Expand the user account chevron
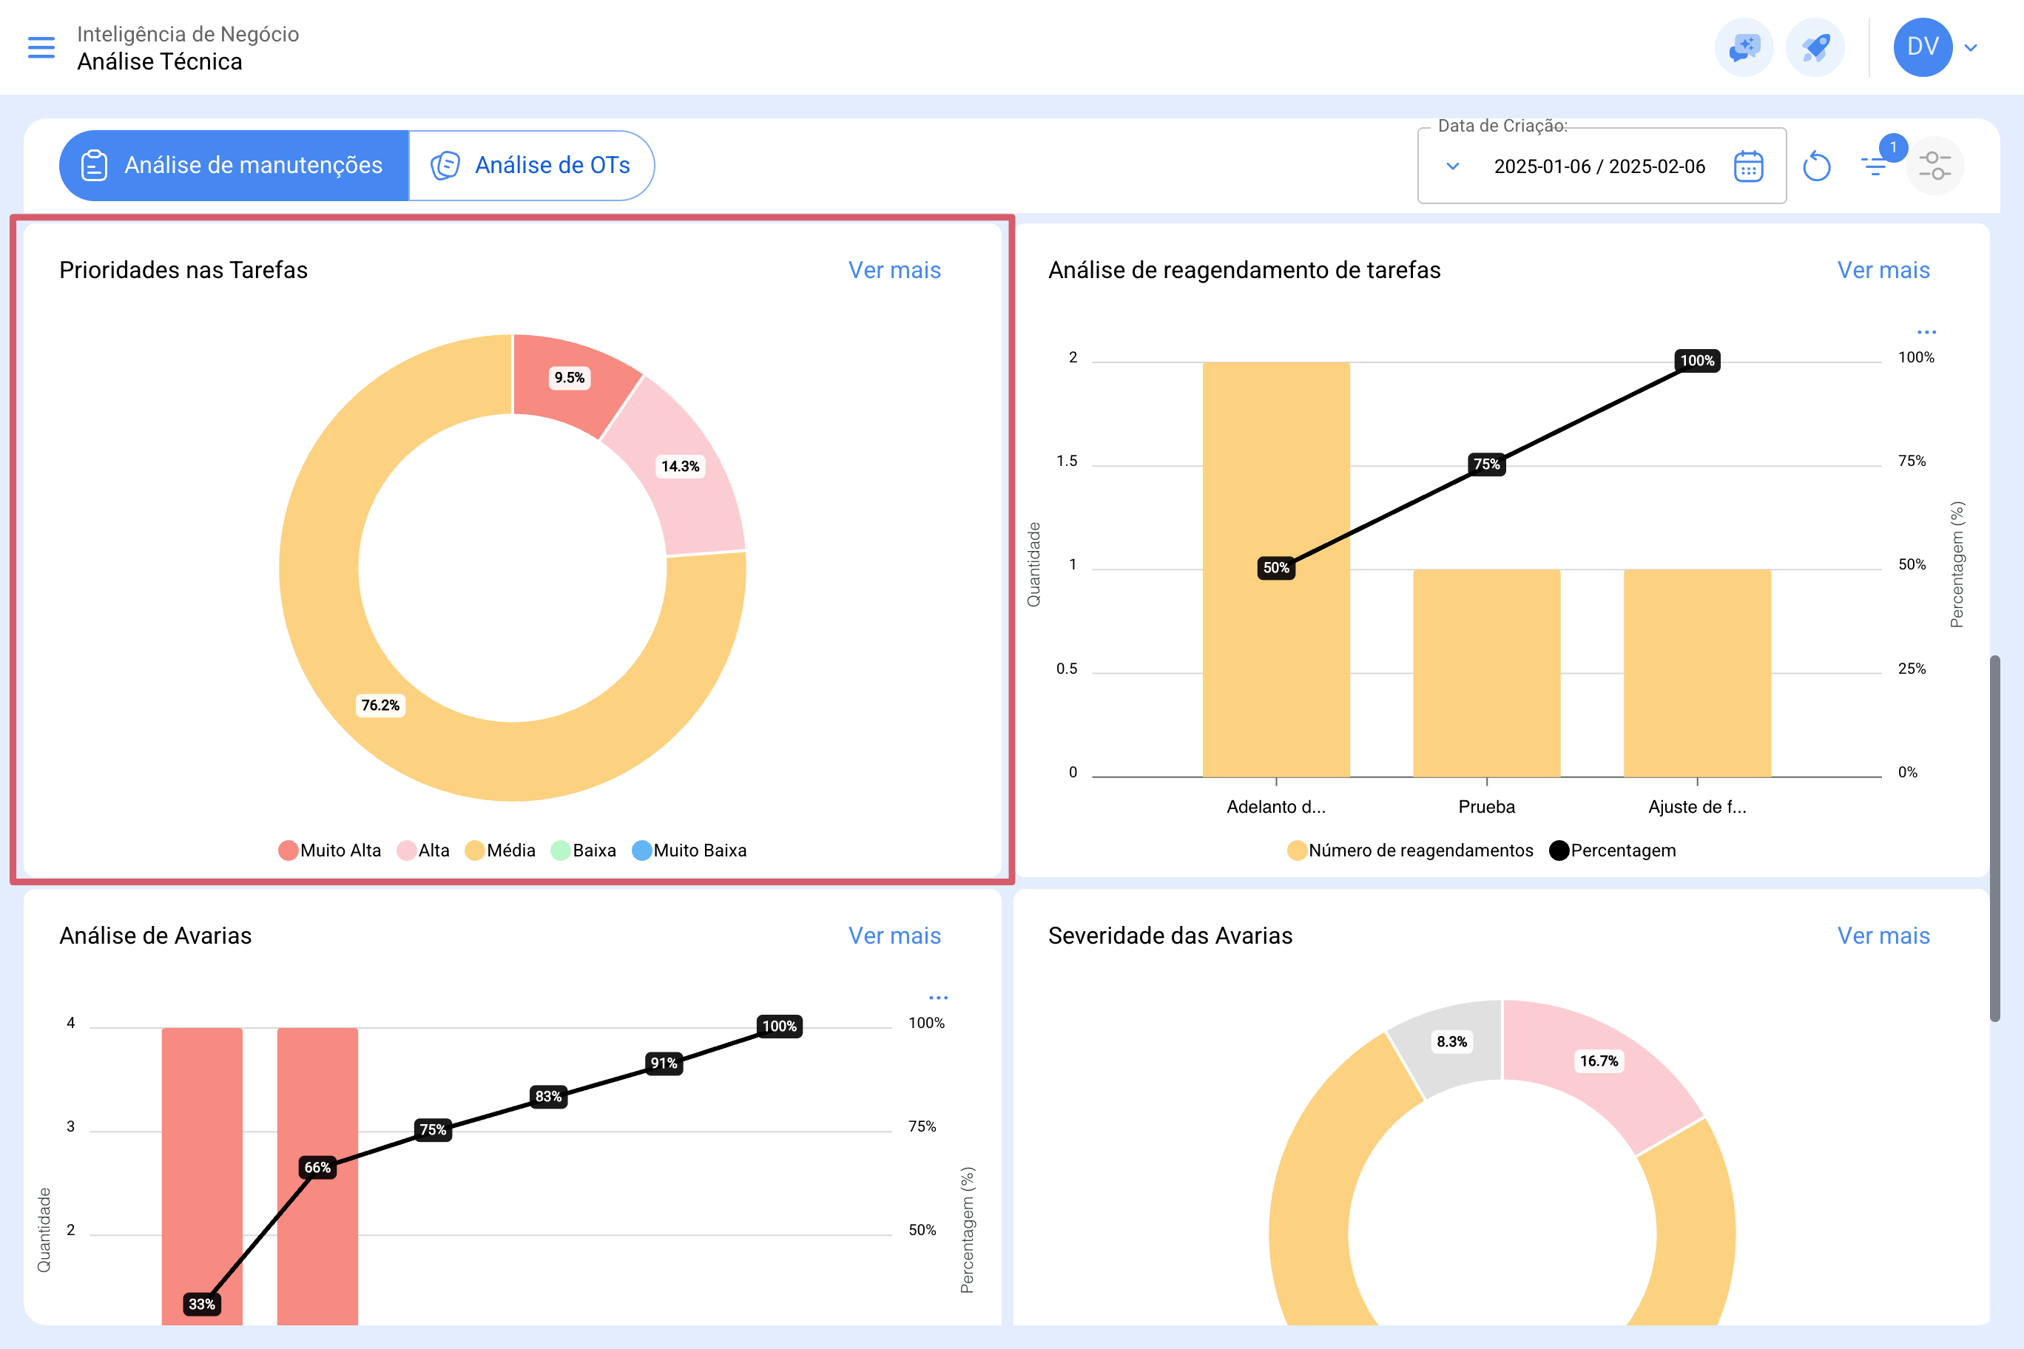Viewport: 2024px width, 1349px height. pyautogui.click(x=1971, y=47)
